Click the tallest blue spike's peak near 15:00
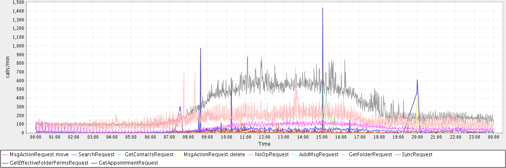The width and height of the screenshot is (506, 168). coord(323,8)
